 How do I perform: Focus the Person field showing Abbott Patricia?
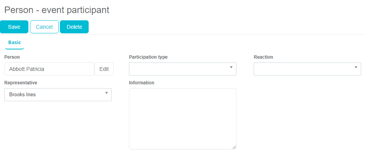coord(49,69)
